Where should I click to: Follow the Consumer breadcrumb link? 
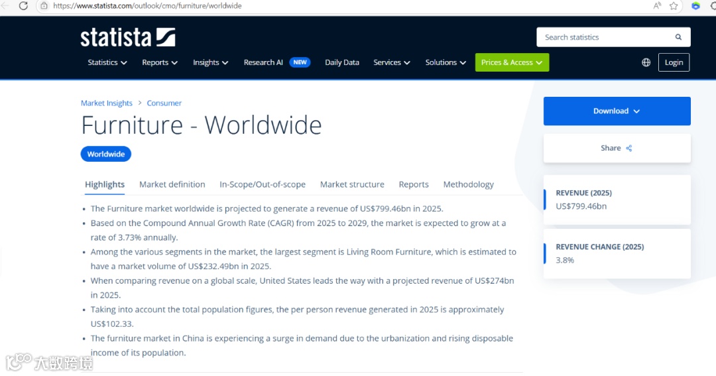[x=164, y=103]
